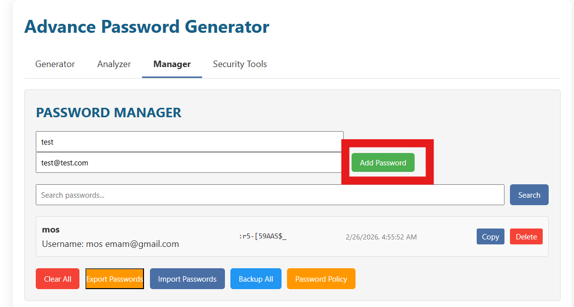The height and width of the screenshot is (307, 574).
Task: Click the timestamp on the mos entry
Action: pos(380,237)
